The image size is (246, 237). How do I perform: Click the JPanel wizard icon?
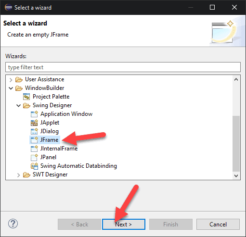click(34, 157)
